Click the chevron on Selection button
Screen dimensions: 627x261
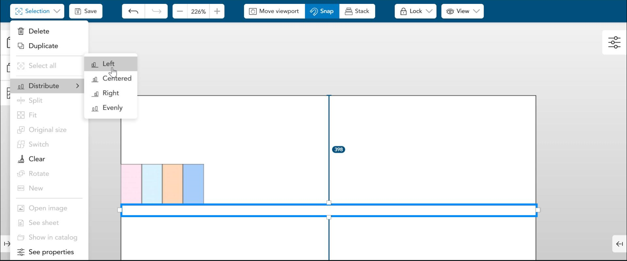pyautogui.click(x=57, y=11)
